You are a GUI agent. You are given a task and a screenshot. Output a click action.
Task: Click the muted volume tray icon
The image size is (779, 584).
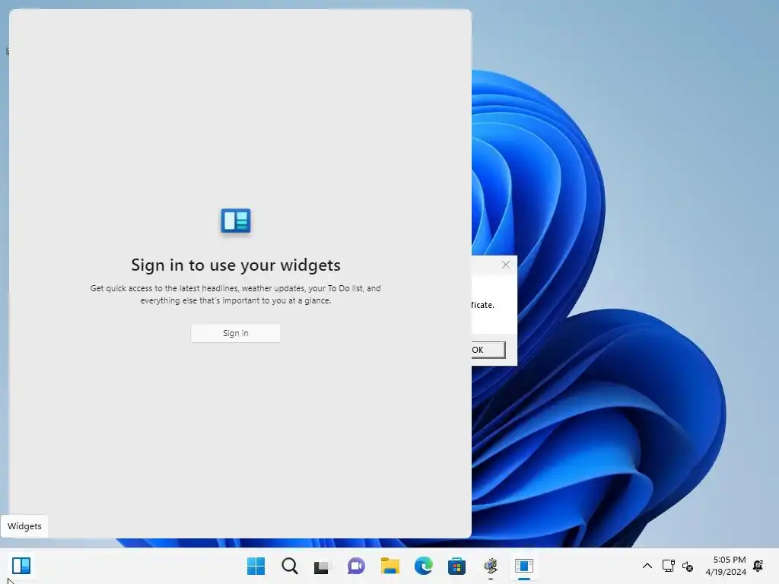tap(688, 566)
